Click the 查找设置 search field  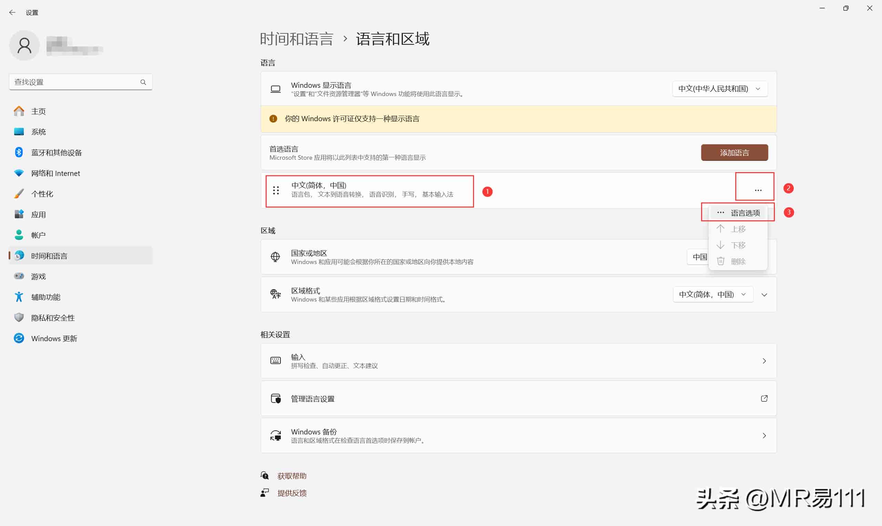[81, 82]
